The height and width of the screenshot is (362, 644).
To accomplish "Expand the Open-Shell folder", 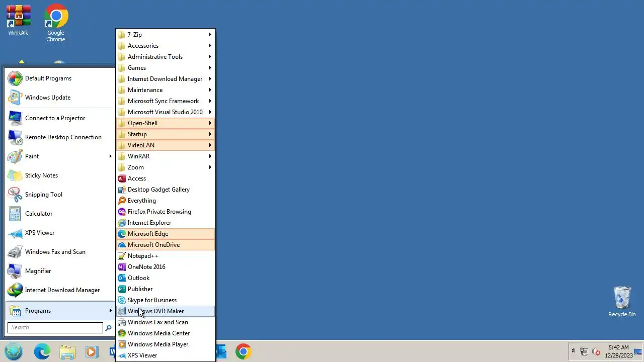I will (x=166, y=123).
